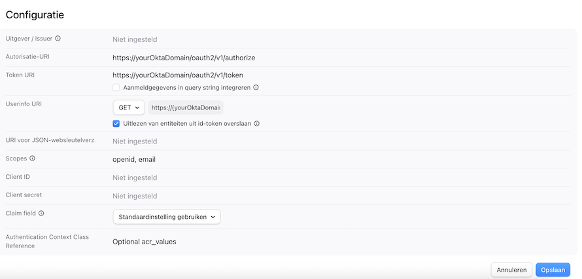Uncheck Uitlezen van entiteiten uit id-token overslaan
582x279 pixels.
[116, 124]
